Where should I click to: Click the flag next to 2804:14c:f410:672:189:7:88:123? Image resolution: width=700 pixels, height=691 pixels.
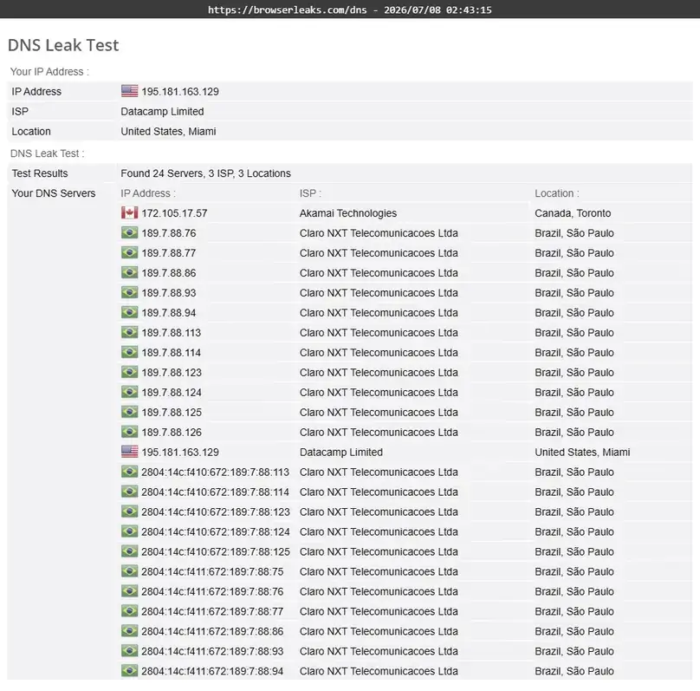[x=129, y=512]
